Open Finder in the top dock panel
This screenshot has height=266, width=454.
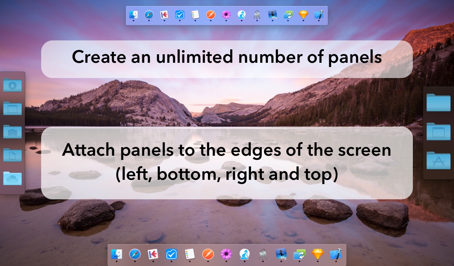[134, 15]
